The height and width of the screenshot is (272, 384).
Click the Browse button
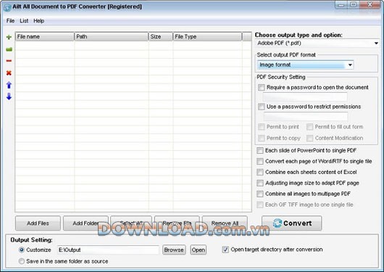pos(174,250)
